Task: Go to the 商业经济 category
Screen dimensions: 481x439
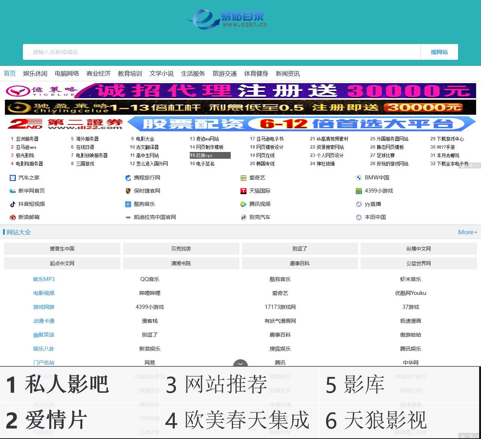Action: (x=98, y=73)
